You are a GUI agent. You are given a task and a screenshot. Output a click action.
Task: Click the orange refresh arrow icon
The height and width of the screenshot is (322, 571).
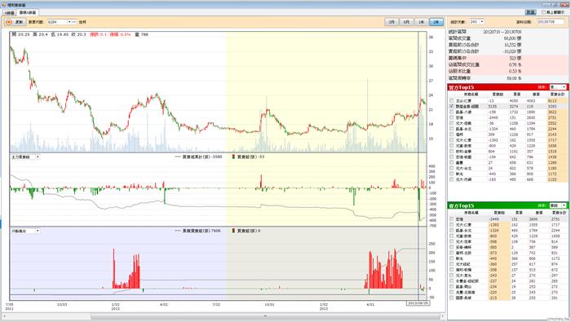click(9, 22)
